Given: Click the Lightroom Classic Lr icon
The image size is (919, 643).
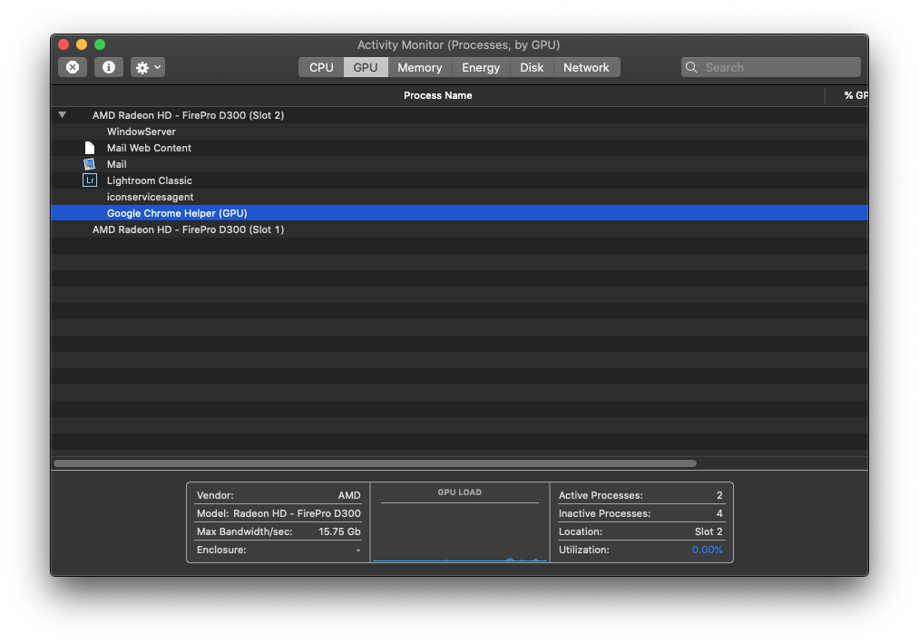Looking at the screenshot, I should point(90,180).
